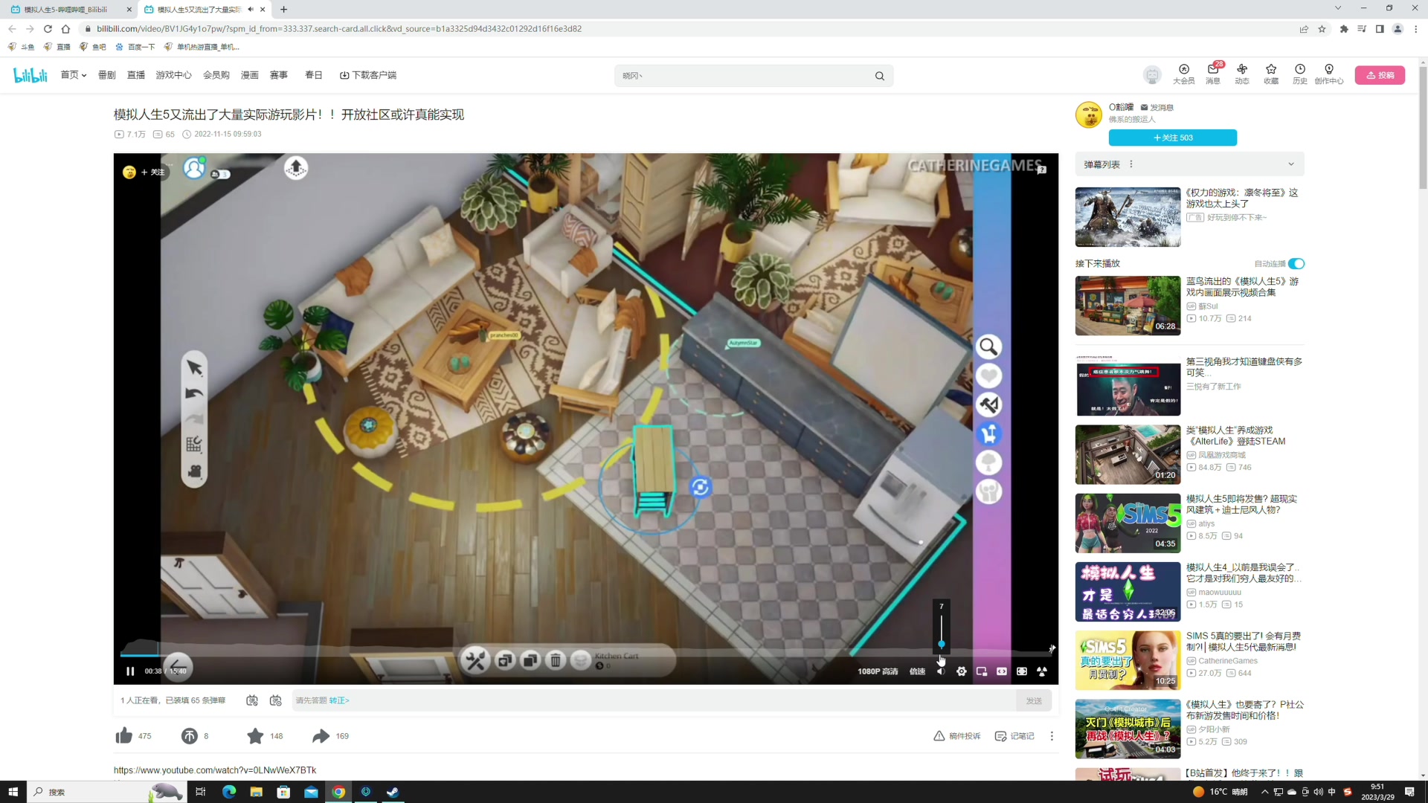The height and width of the screenshot is (803, 1428).
Task: Open Microsoft Edge from the taskbar
Action: [228, 792]
